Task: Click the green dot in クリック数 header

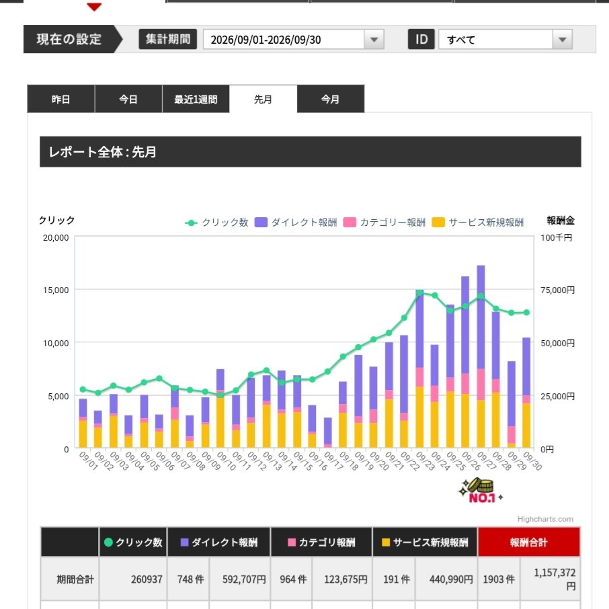Action: tap(108, 542)
